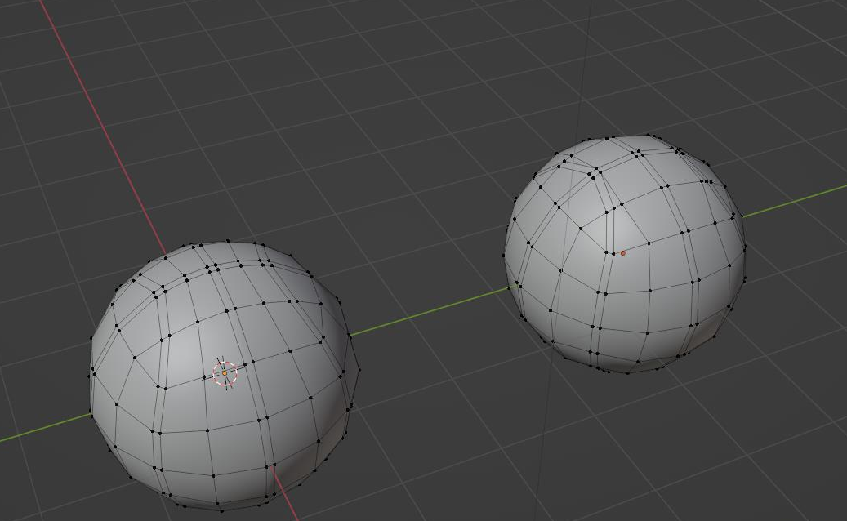Select the vertex just left of the 3D cursor
847x521 pixels.
point(206,377)
